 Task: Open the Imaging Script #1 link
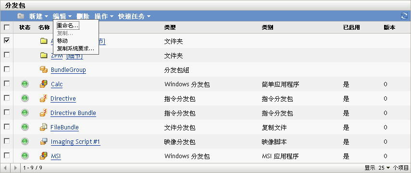pyautogui.click(x=75, y=142)
